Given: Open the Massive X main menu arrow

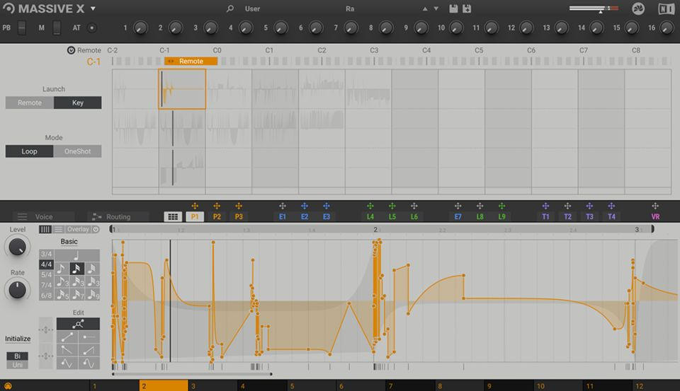Looking at the screenshot, I should 93,9.
